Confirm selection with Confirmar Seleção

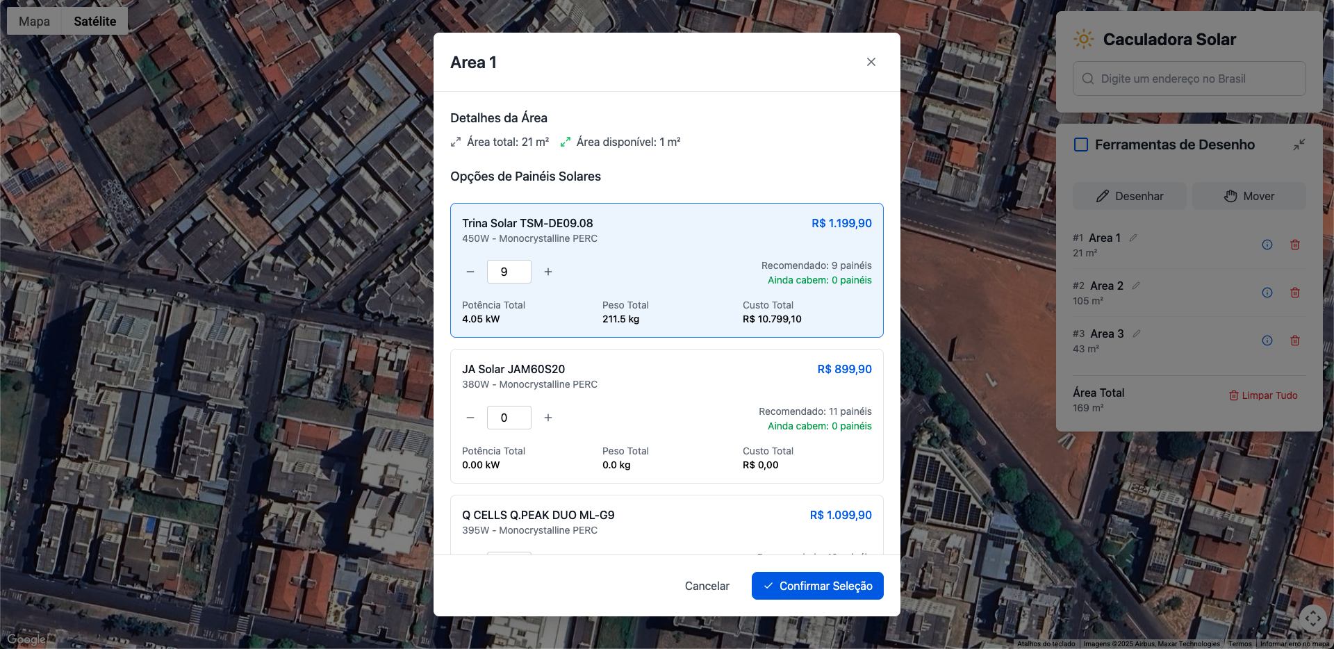(x=818, y=586)
